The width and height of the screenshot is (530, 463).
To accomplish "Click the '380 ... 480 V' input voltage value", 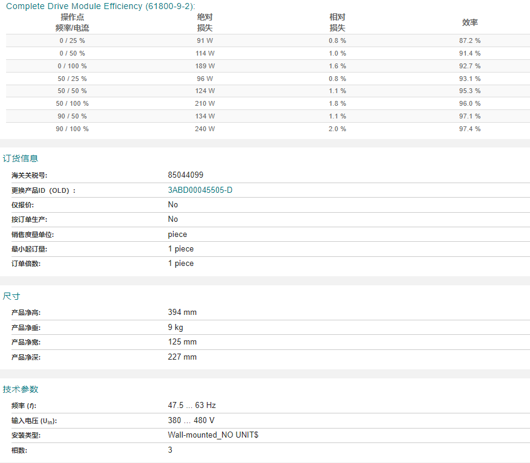I will point(191,421).
